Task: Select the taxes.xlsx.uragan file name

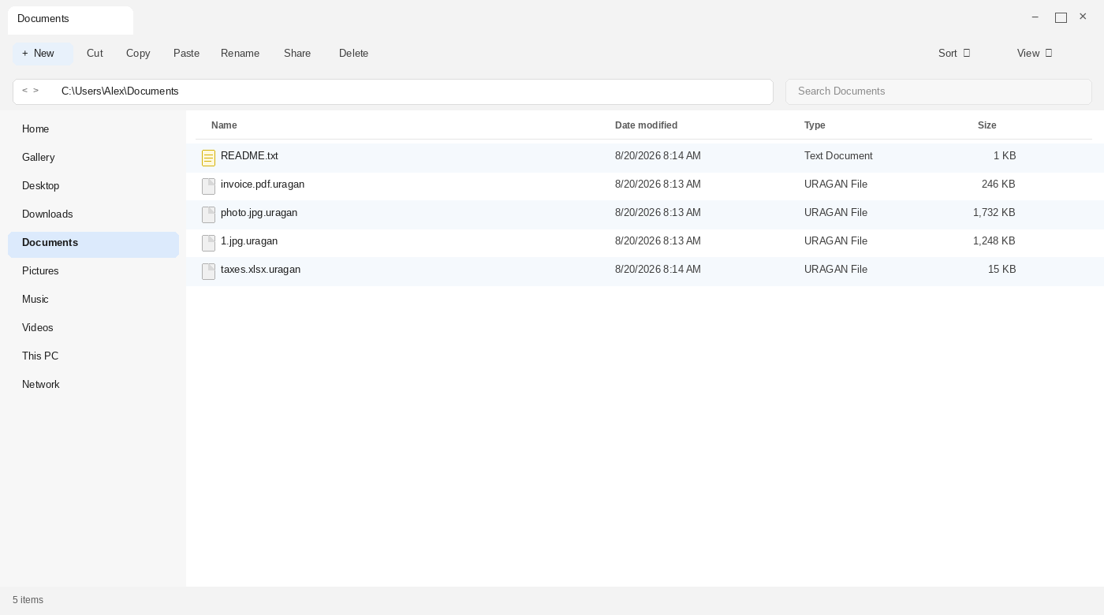Action: 260,270
